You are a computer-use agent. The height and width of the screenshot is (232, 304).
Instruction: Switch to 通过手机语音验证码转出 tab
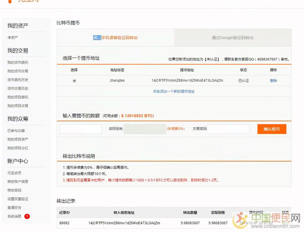116,38
